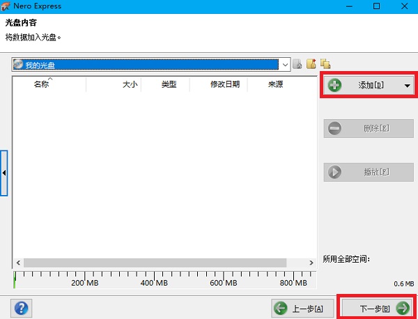Click the up-one-level folder icon

click(297, 65)
